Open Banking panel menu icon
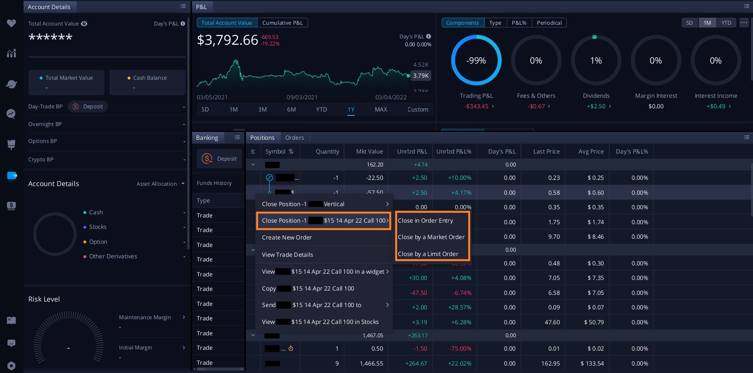Screen dimensions: 753x373 point(237,137)
